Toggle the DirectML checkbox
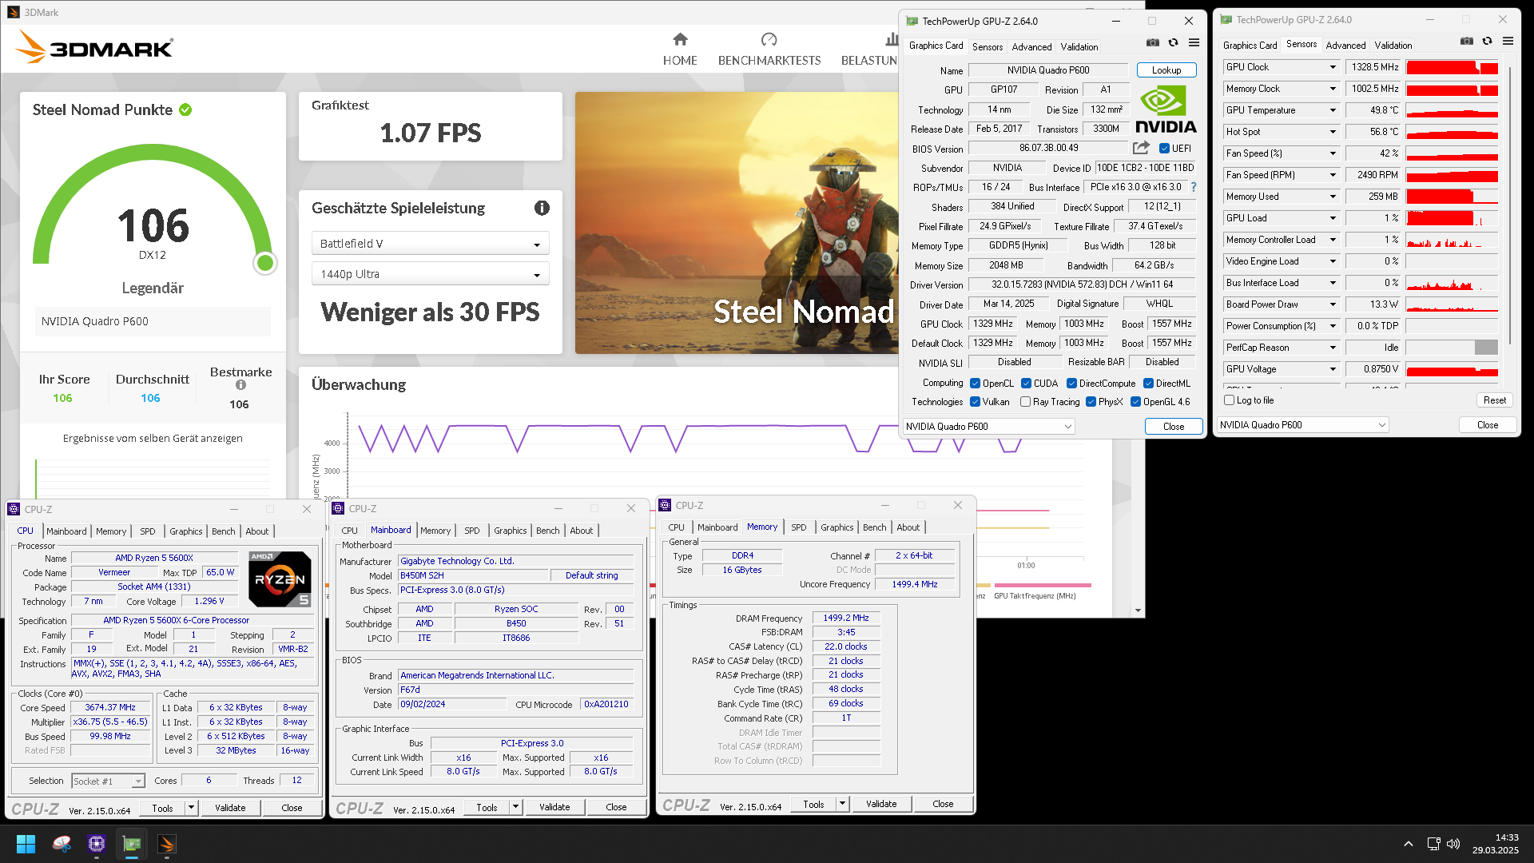 (x=1149, y=384)
